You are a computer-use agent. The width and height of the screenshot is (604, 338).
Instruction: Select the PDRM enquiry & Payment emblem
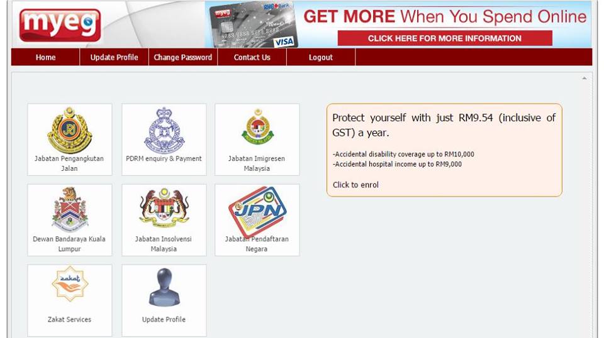pos(164,130)
